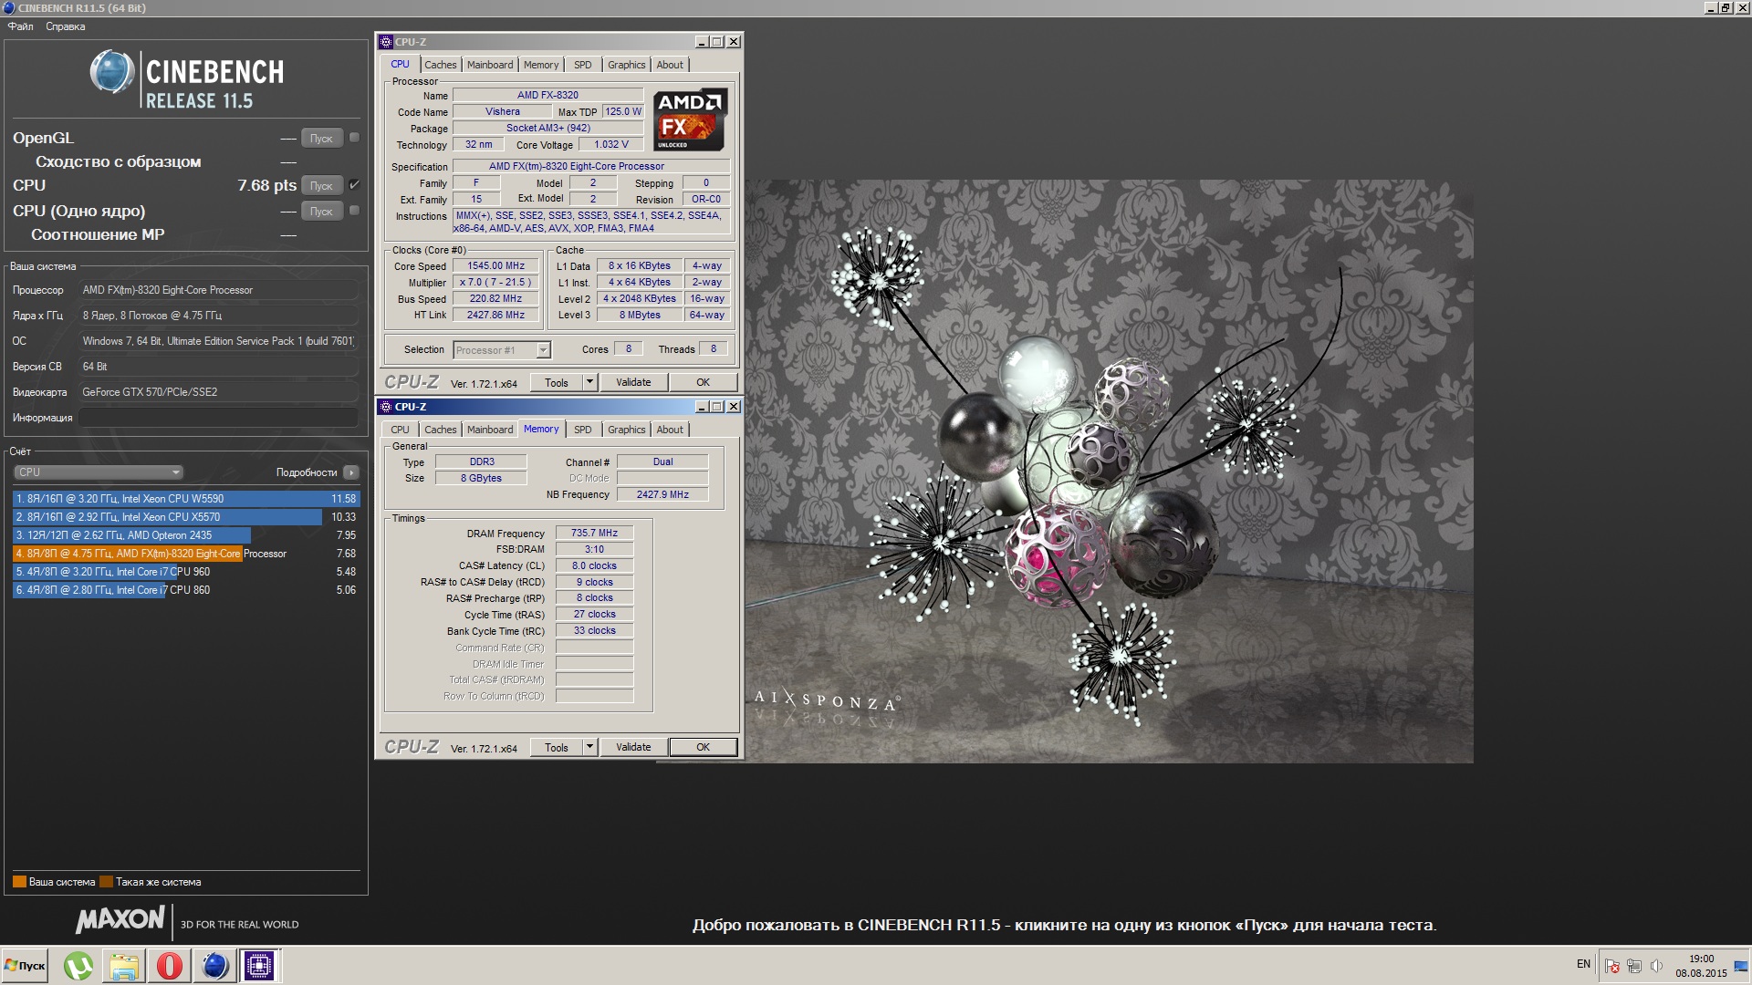
Task: Switch to Mainboard tab in upper CPU-Z
Action: click(490, 65)
